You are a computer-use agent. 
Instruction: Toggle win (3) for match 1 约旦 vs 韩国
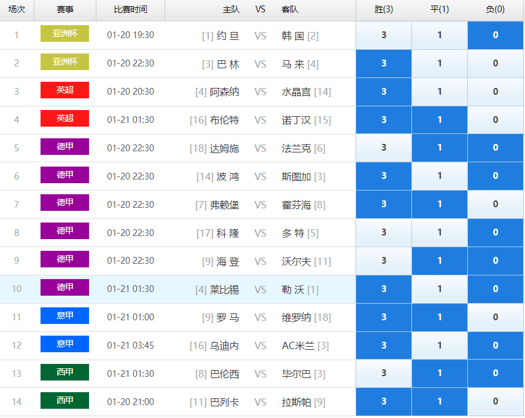pyautogui.click(x=384, y=35)
